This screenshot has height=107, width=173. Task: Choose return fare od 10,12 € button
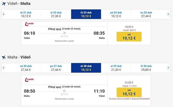point(129,92)
